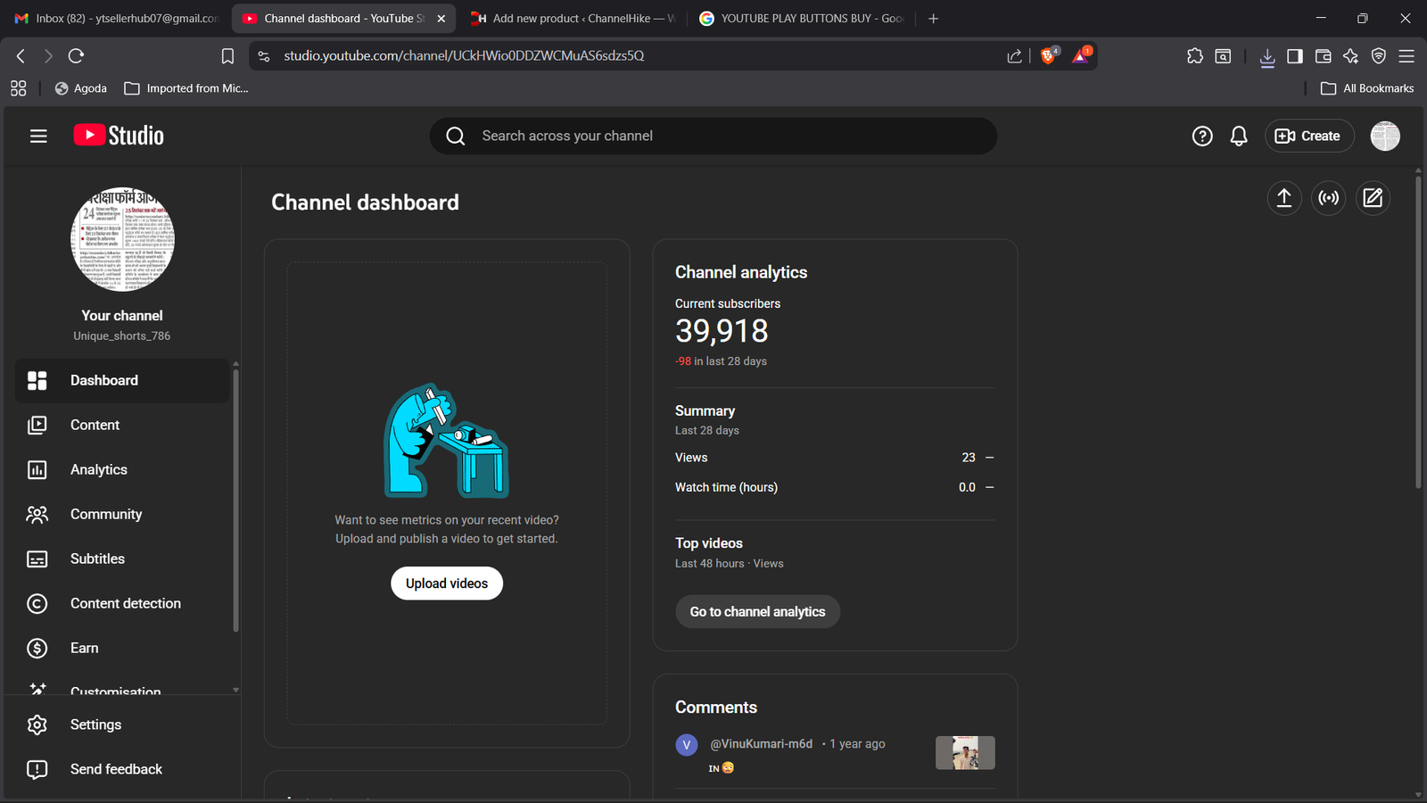Viewport: 1427px width, 803px height.
Task: Click the comment's video thumbnail
Action: click(x=965, y=752)
